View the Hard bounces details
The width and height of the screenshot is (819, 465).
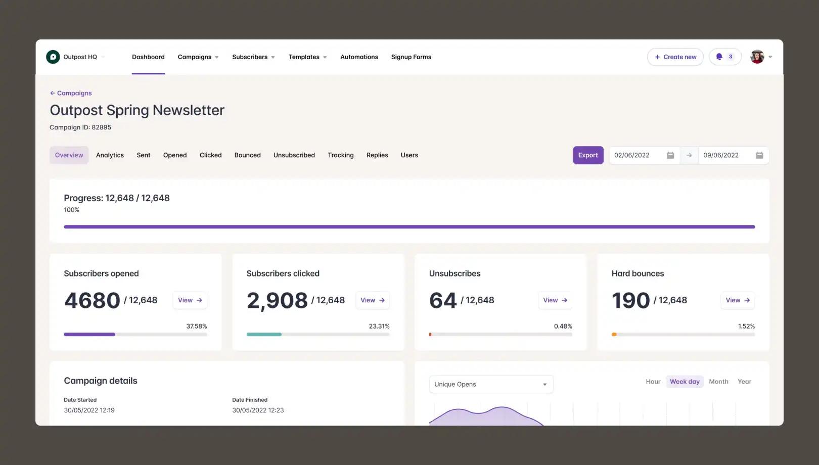737,300
